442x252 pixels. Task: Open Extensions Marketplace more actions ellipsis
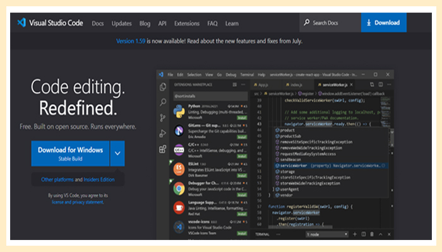pos(243,84)
